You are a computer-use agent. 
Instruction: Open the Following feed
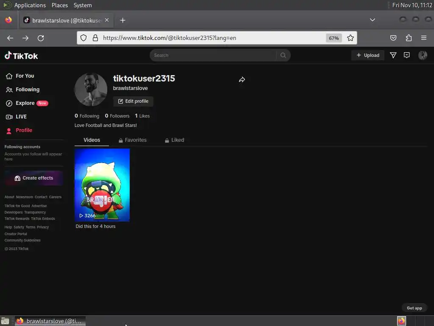[23, 90]
